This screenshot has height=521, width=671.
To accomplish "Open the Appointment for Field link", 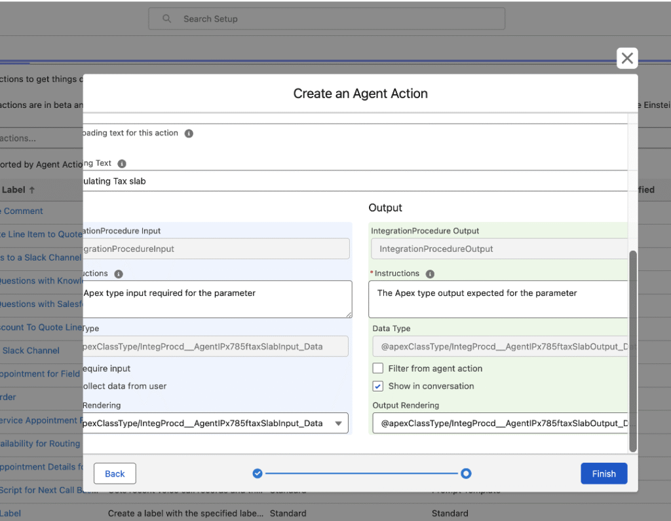I will coord(40,374).
